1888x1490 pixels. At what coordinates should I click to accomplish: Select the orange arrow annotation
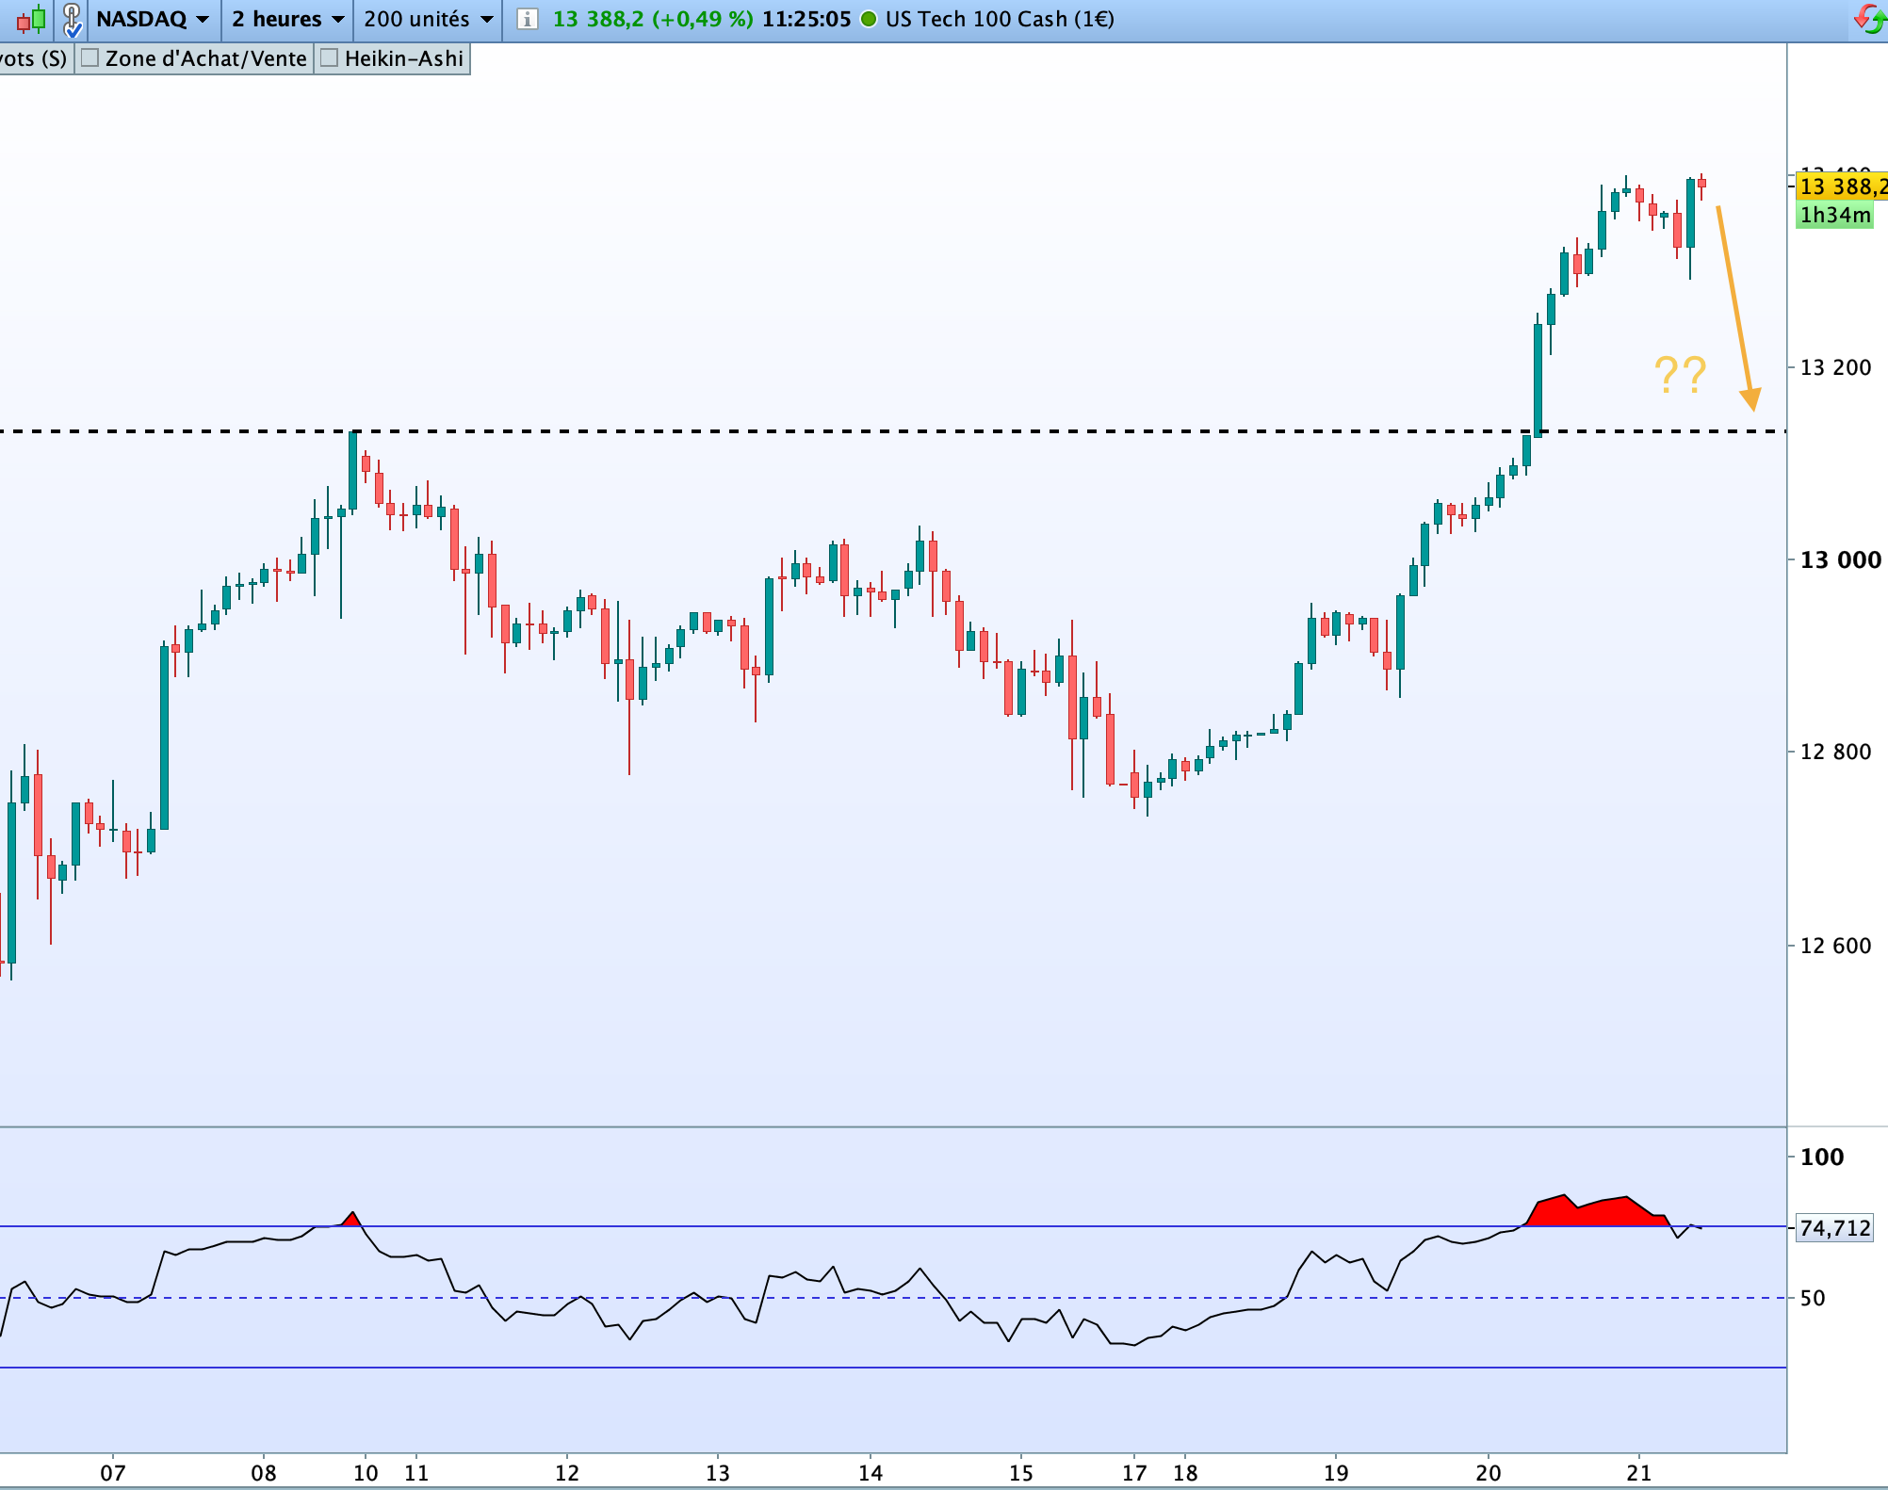point(1734,307)
